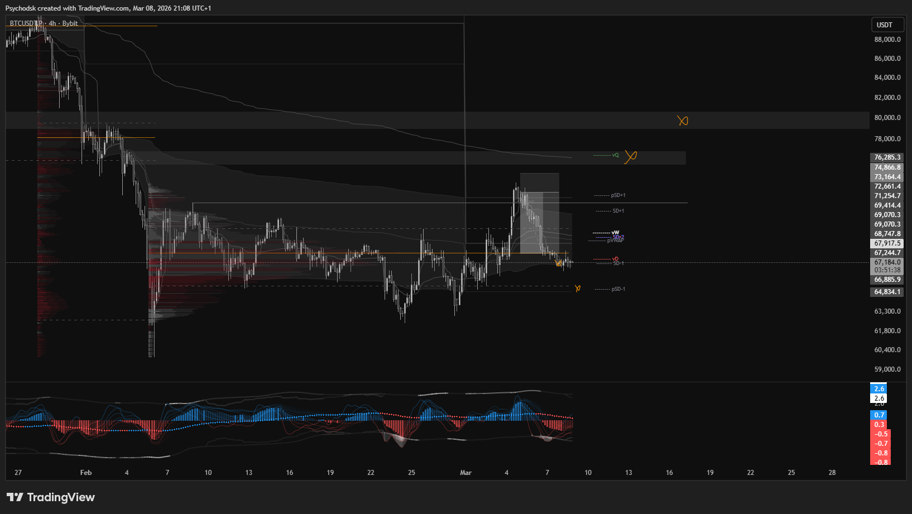Click the red 0.3 indicator value label
This screenshot has width=912, height=514.
[x=879, y=425]
